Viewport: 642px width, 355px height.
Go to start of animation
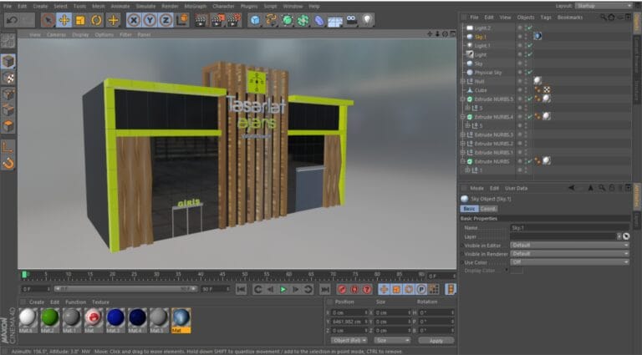pyautogui.click(x=241, y=289)
